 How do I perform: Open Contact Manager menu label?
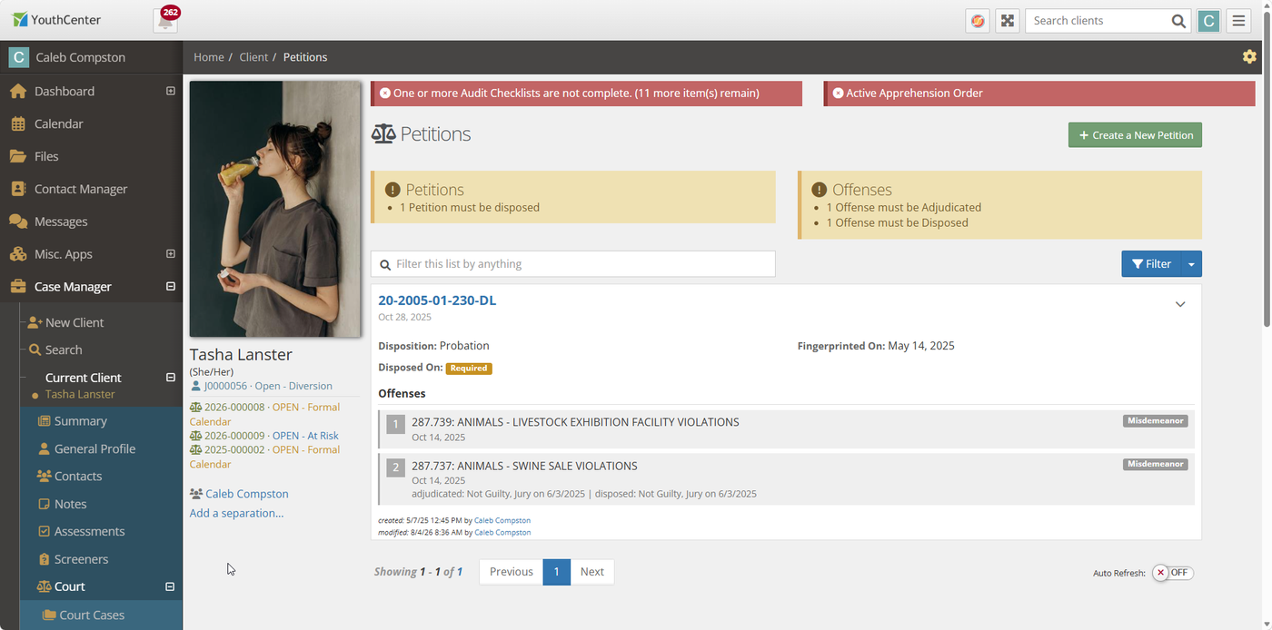(81, 189)
